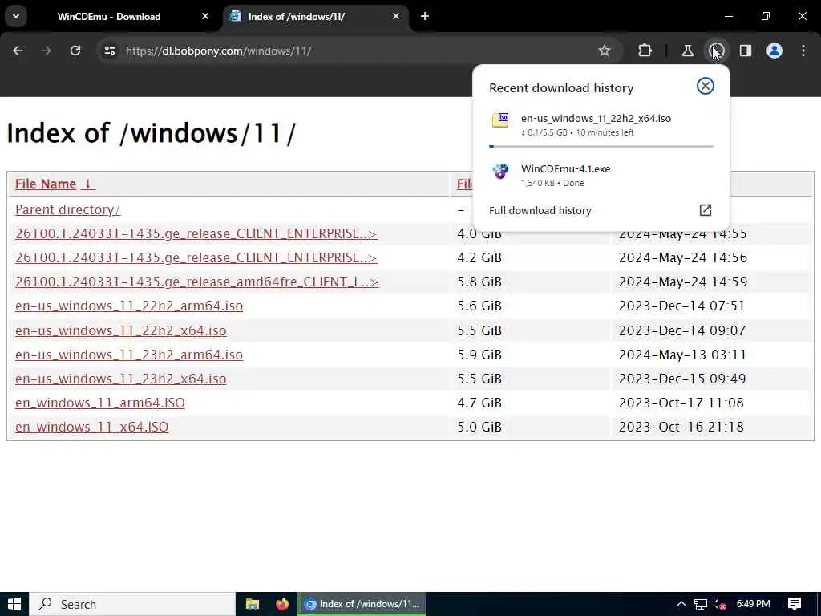Click the Index of /windows/11/ heading

click(x=152, y=133)
